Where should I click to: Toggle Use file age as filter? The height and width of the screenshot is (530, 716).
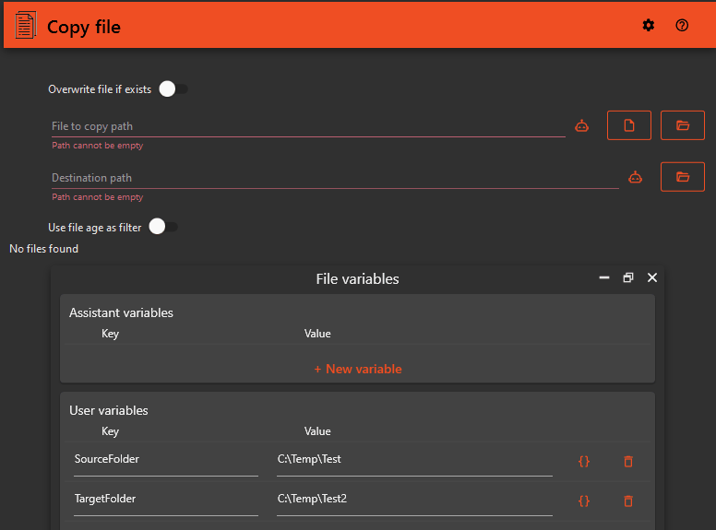pyautogui.click(x=162, y=227)
